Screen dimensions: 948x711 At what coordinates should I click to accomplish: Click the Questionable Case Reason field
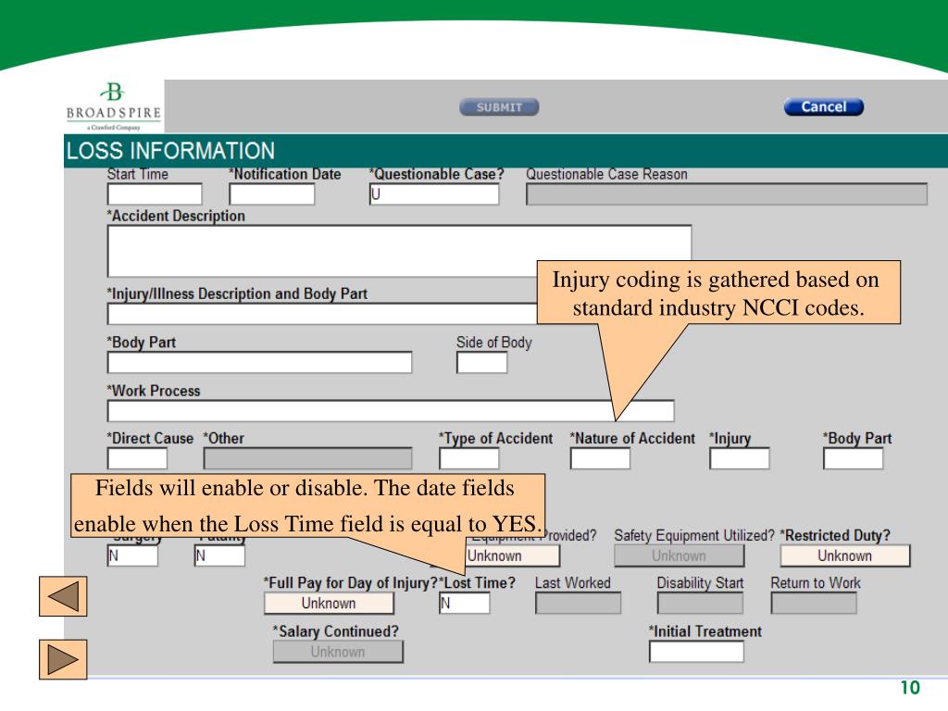click(726, 194)
